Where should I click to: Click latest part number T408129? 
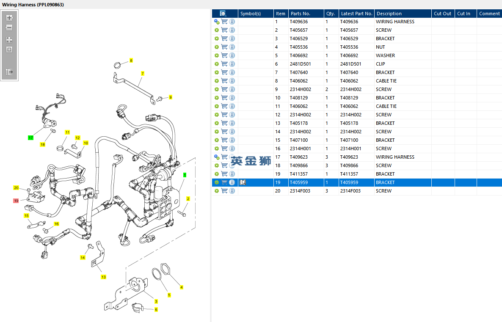[x=349, y=98]
